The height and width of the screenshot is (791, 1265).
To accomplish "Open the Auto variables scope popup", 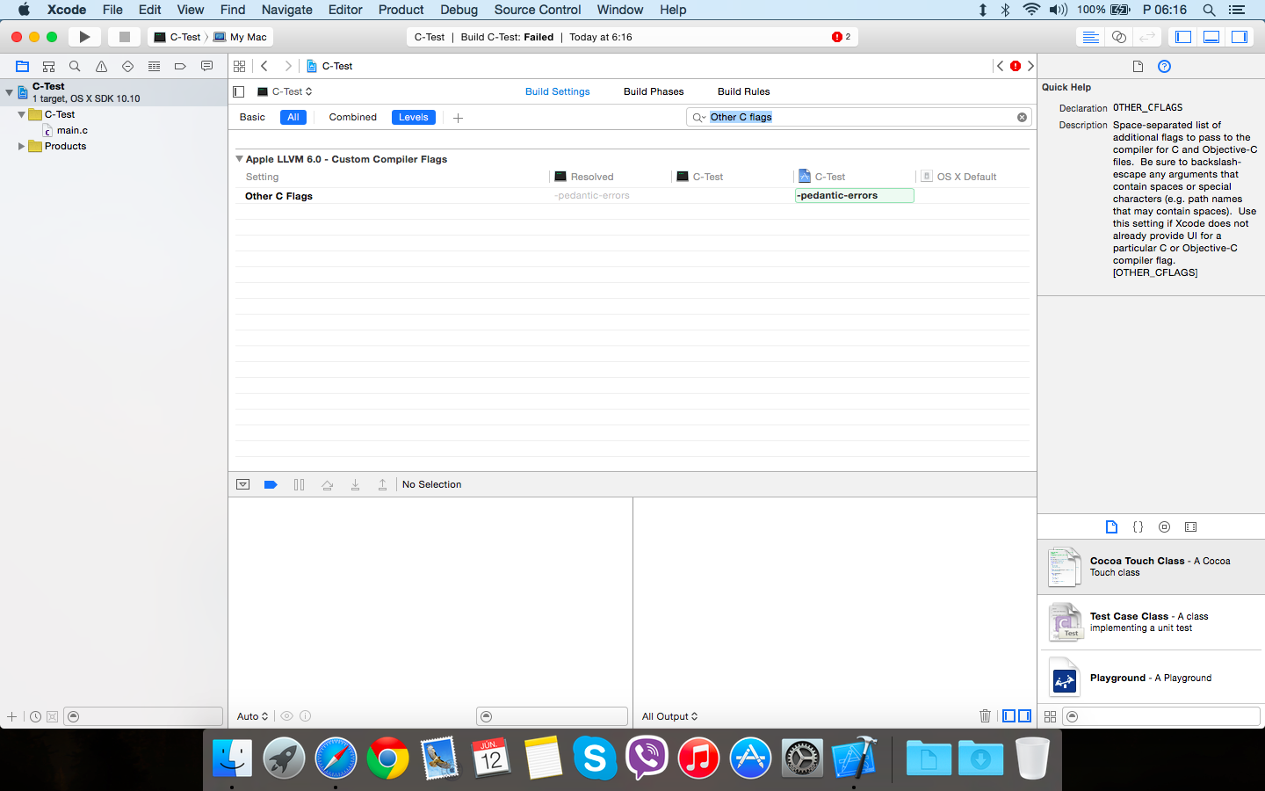I will pos(252,716).
